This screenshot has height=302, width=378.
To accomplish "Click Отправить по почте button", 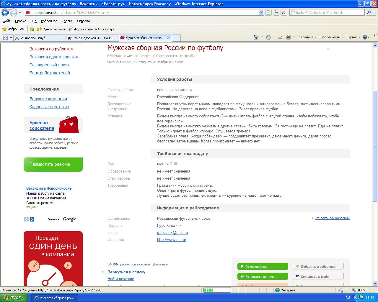I will pos(263,276).
